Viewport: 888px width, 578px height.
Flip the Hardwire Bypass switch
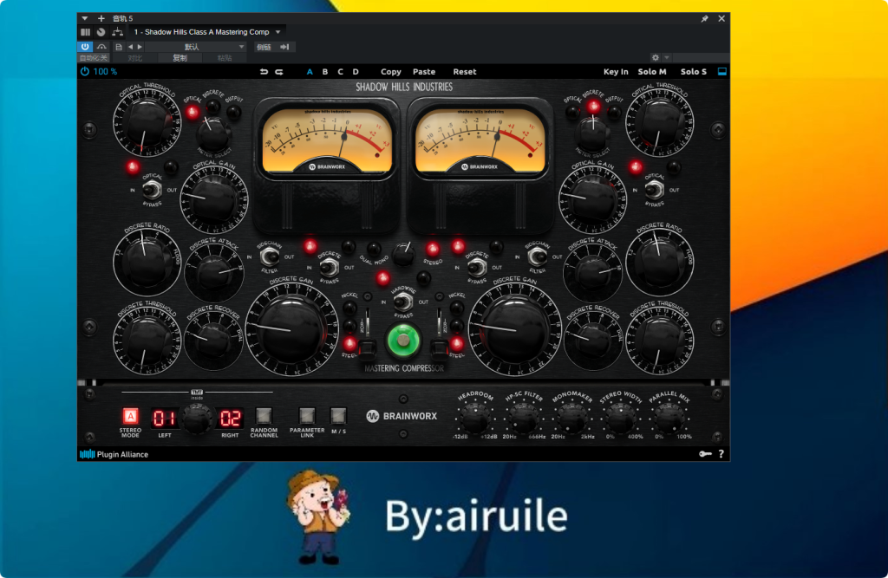click(x=403, y=302)
